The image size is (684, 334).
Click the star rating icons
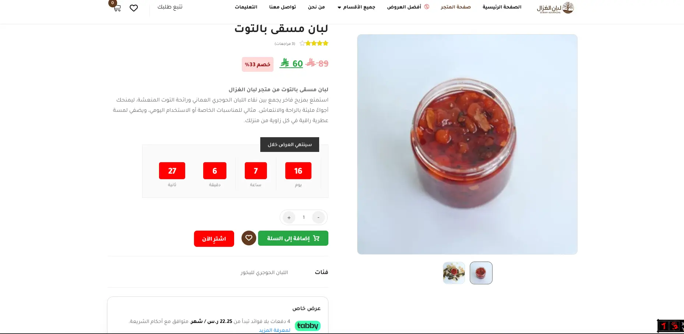[x=314, y=43]
